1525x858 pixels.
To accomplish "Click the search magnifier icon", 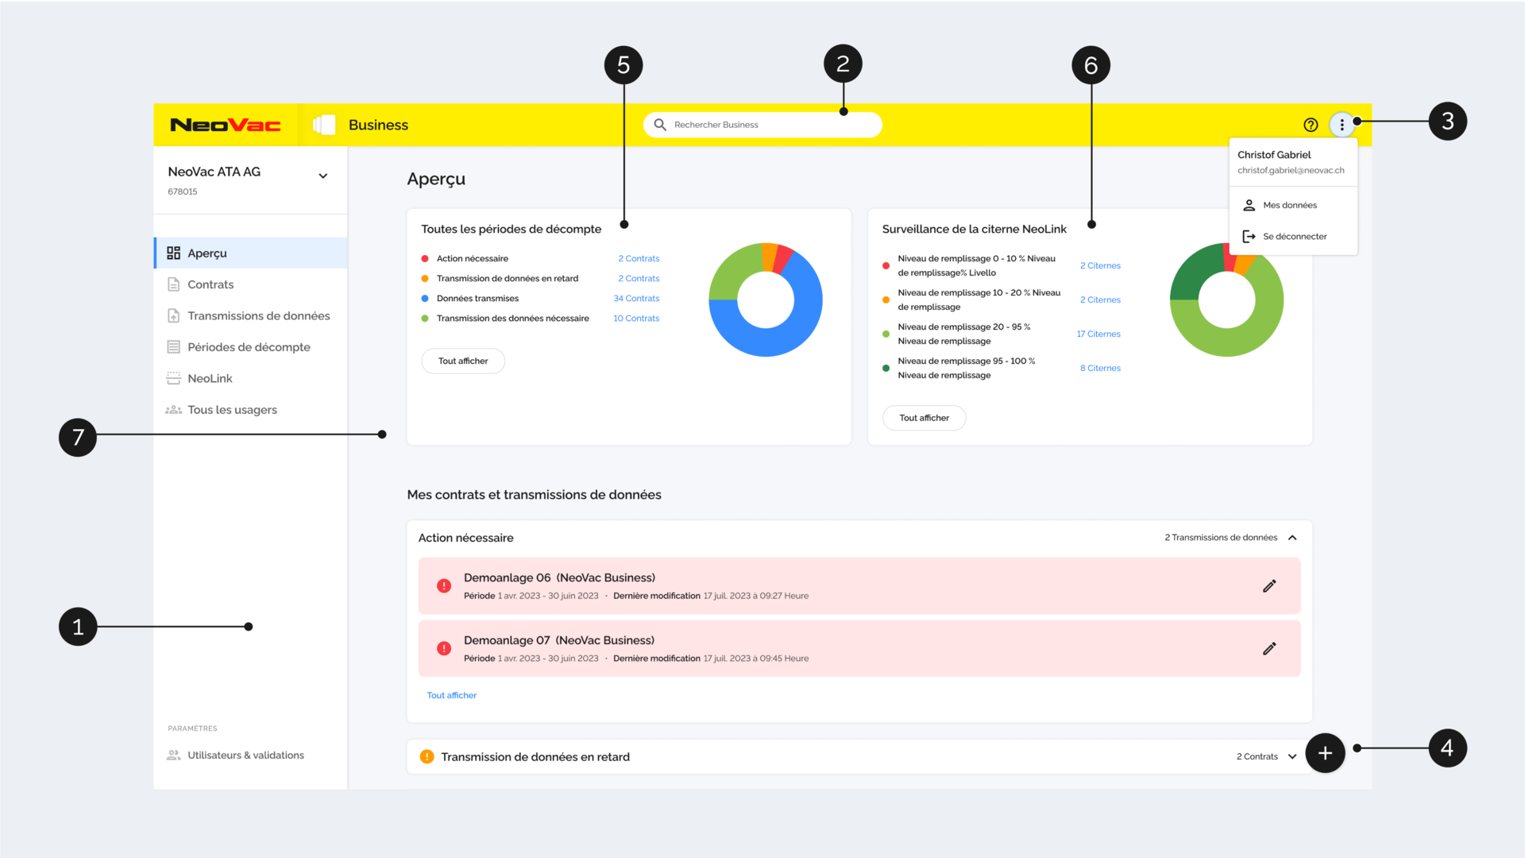I will tap(660, 125).
